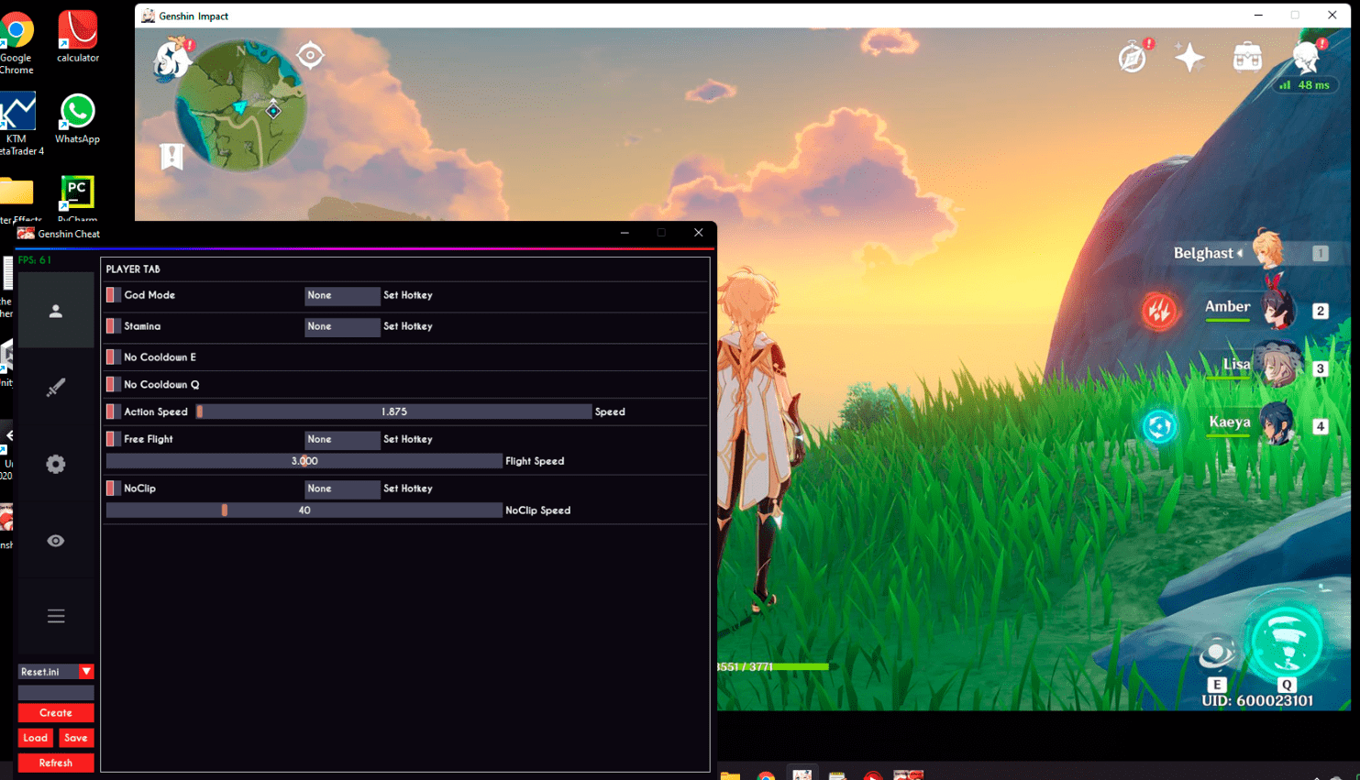Open the Wish star icon
Viewport: 1360px width, 780px height.
[1189, 57]
